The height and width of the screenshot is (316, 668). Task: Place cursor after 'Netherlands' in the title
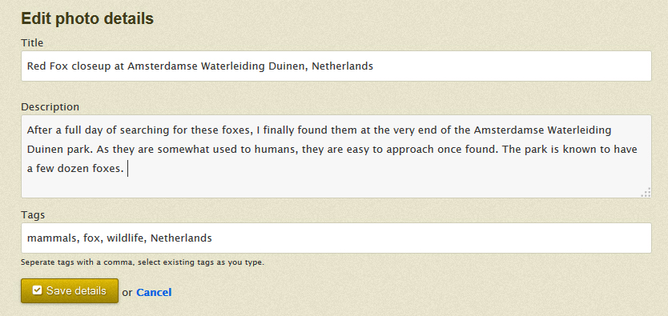(x=374, y=66)
